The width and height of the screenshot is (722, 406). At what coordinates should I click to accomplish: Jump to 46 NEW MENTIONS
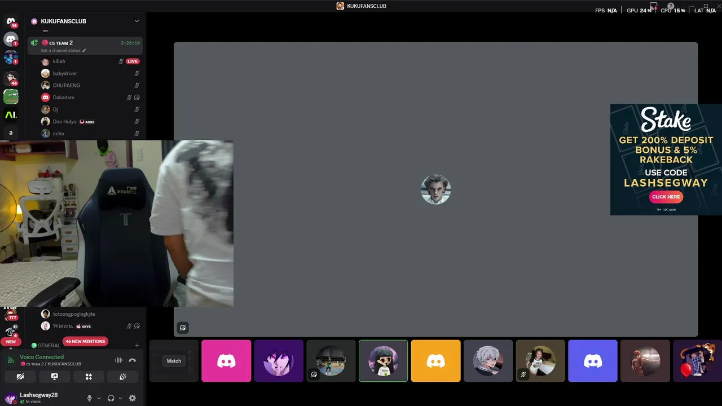(85, 341)
